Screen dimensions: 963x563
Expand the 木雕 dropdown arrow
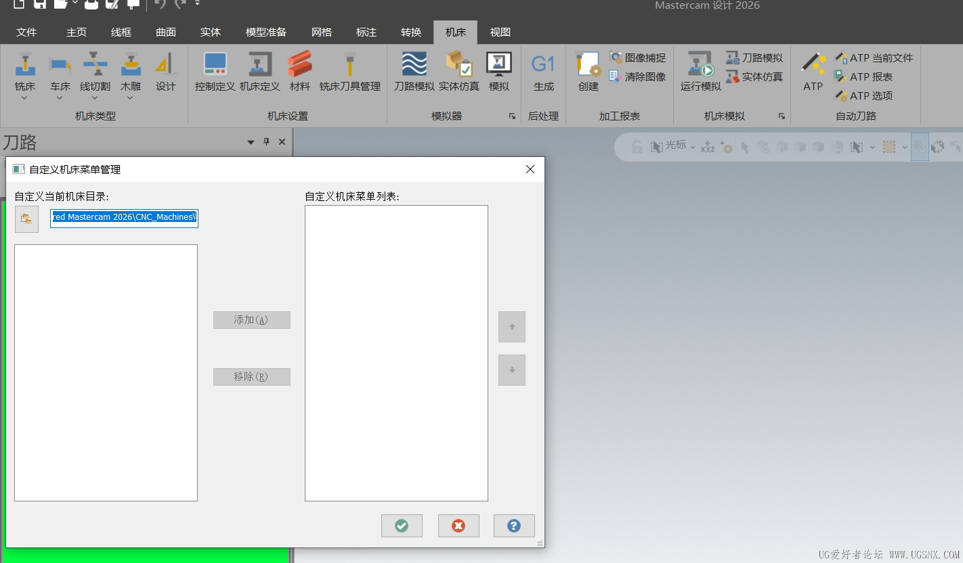(131, 98)
